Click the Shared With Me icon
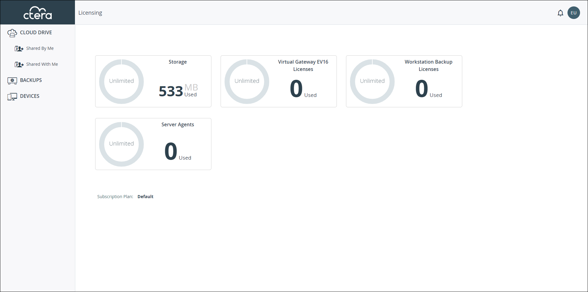Image resolution: width=588 pixels, height=292 pixels. pyautogui.click(x=19, y=64)
